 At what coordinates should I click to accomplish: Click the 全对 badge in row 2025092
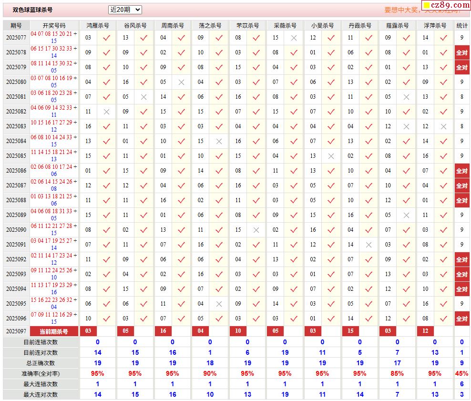click(461, 259)
